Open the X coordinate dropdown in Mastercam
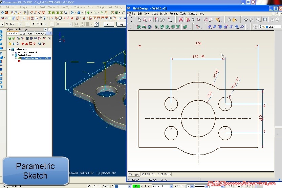 (20, 24)
